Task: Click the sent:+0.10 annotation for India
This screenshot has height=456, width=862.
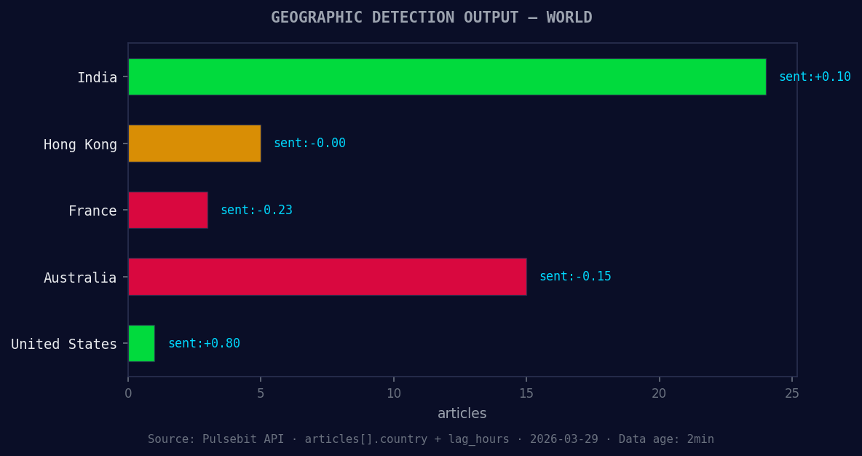Action: [815, 76]
